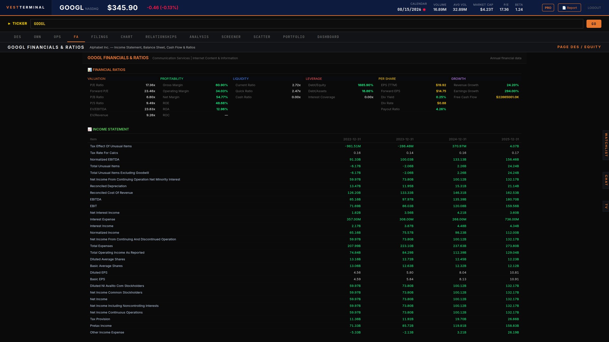Go to the ANALYSIS tab
Viewport: 609px width, 342px height.
[x=199, y=37]
